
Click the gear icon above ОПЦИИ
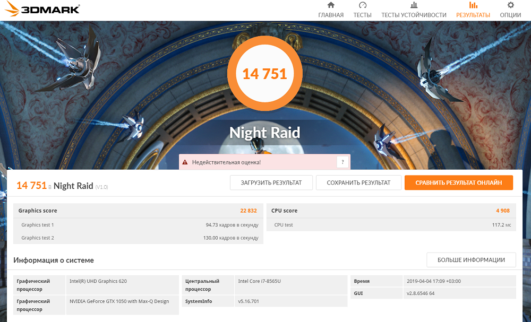click(x=510, y=5)
